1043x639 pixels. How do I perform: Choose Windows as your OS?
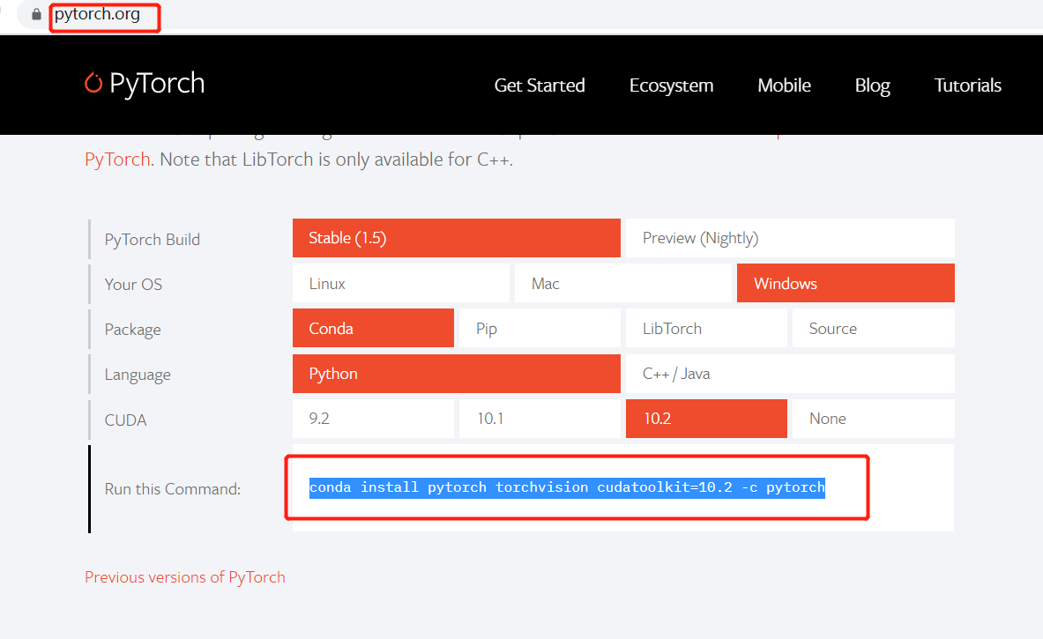846,283
